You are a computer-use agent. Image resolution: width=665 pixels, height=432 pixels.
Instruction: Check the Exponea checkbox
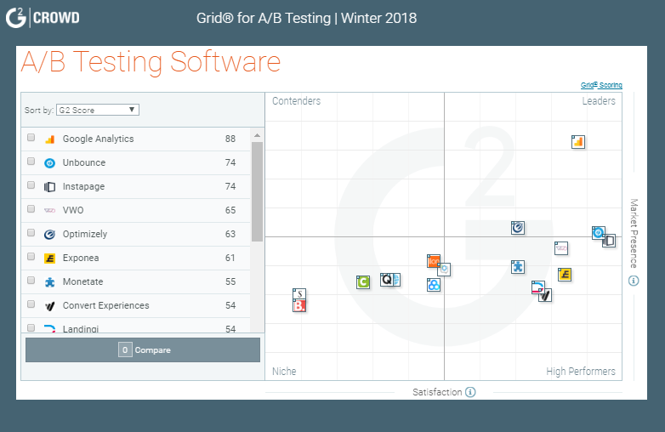[31, 256]
